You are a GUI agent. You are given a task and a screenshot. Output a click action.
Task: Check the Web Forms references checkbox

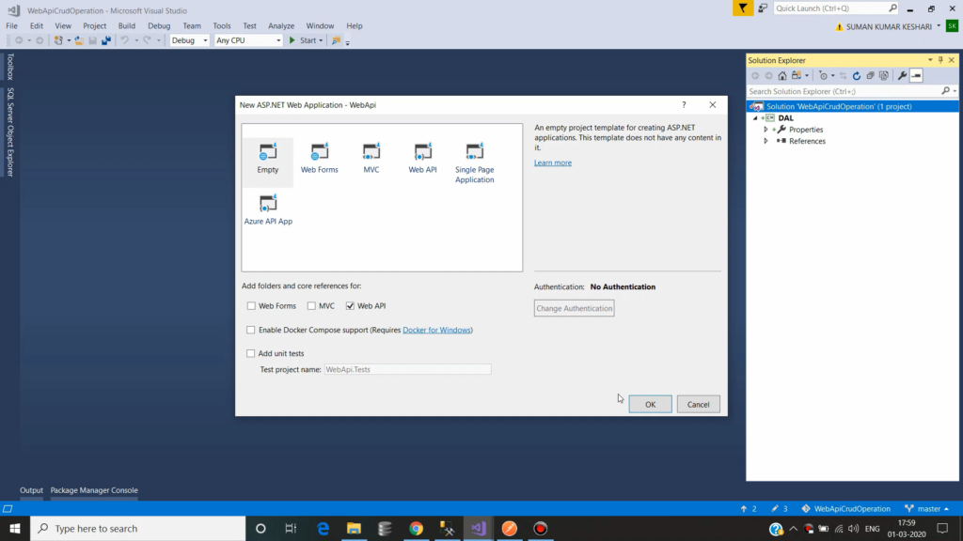tap(251, 305)
